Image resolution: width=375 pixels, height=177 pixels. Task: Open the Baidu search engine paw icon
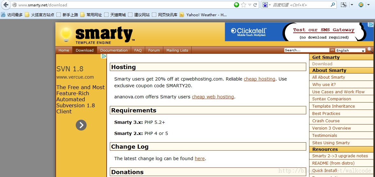[265, 5]
